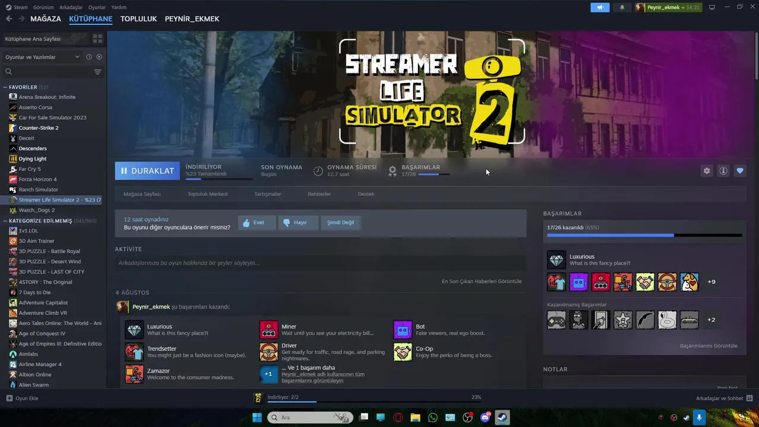759x427 pixels.
Task: Switch to library grid collections view
Action: [98, 39]
